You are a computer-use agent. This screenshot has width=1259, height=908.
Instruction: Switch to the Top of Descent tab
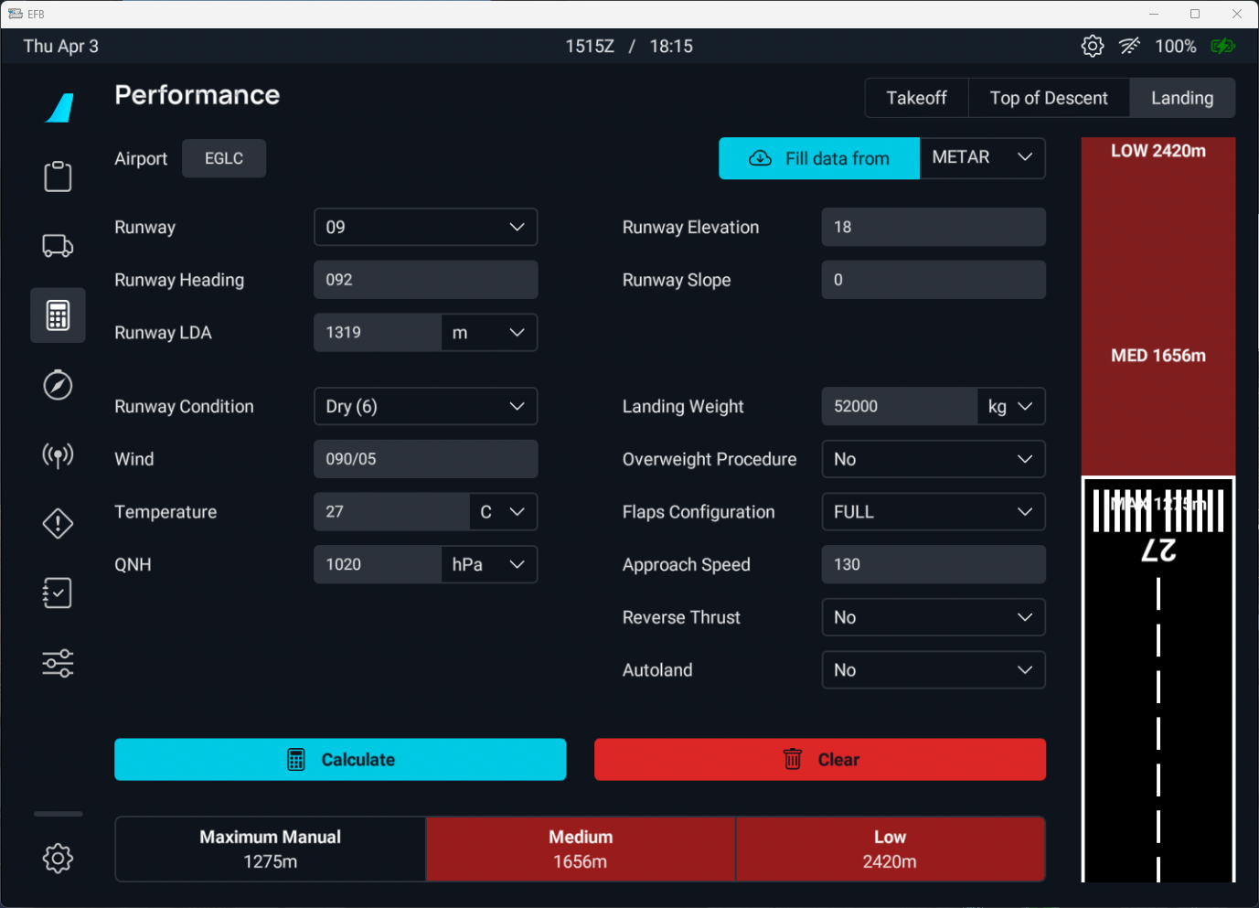click(1048, 98)
